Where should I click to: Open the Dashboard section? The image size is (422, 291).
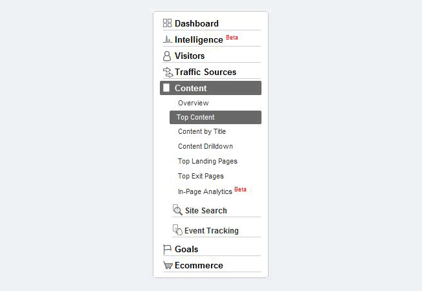pyautogui.click(x=197, y=23)
